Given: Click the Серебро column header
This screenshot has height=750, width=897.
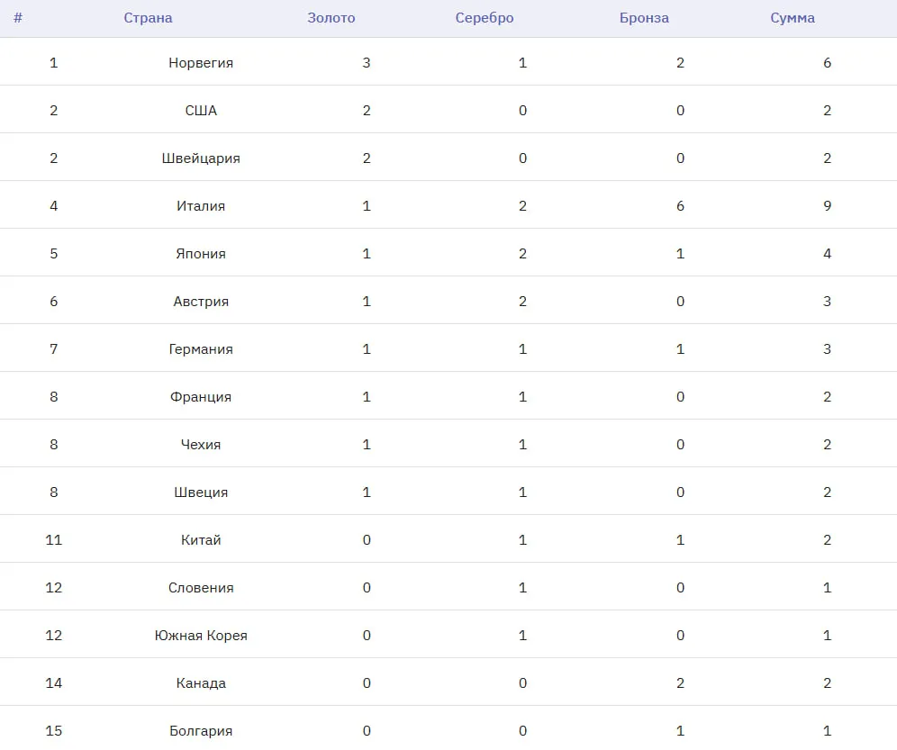Looking at the screenshot, I should 484,18.
